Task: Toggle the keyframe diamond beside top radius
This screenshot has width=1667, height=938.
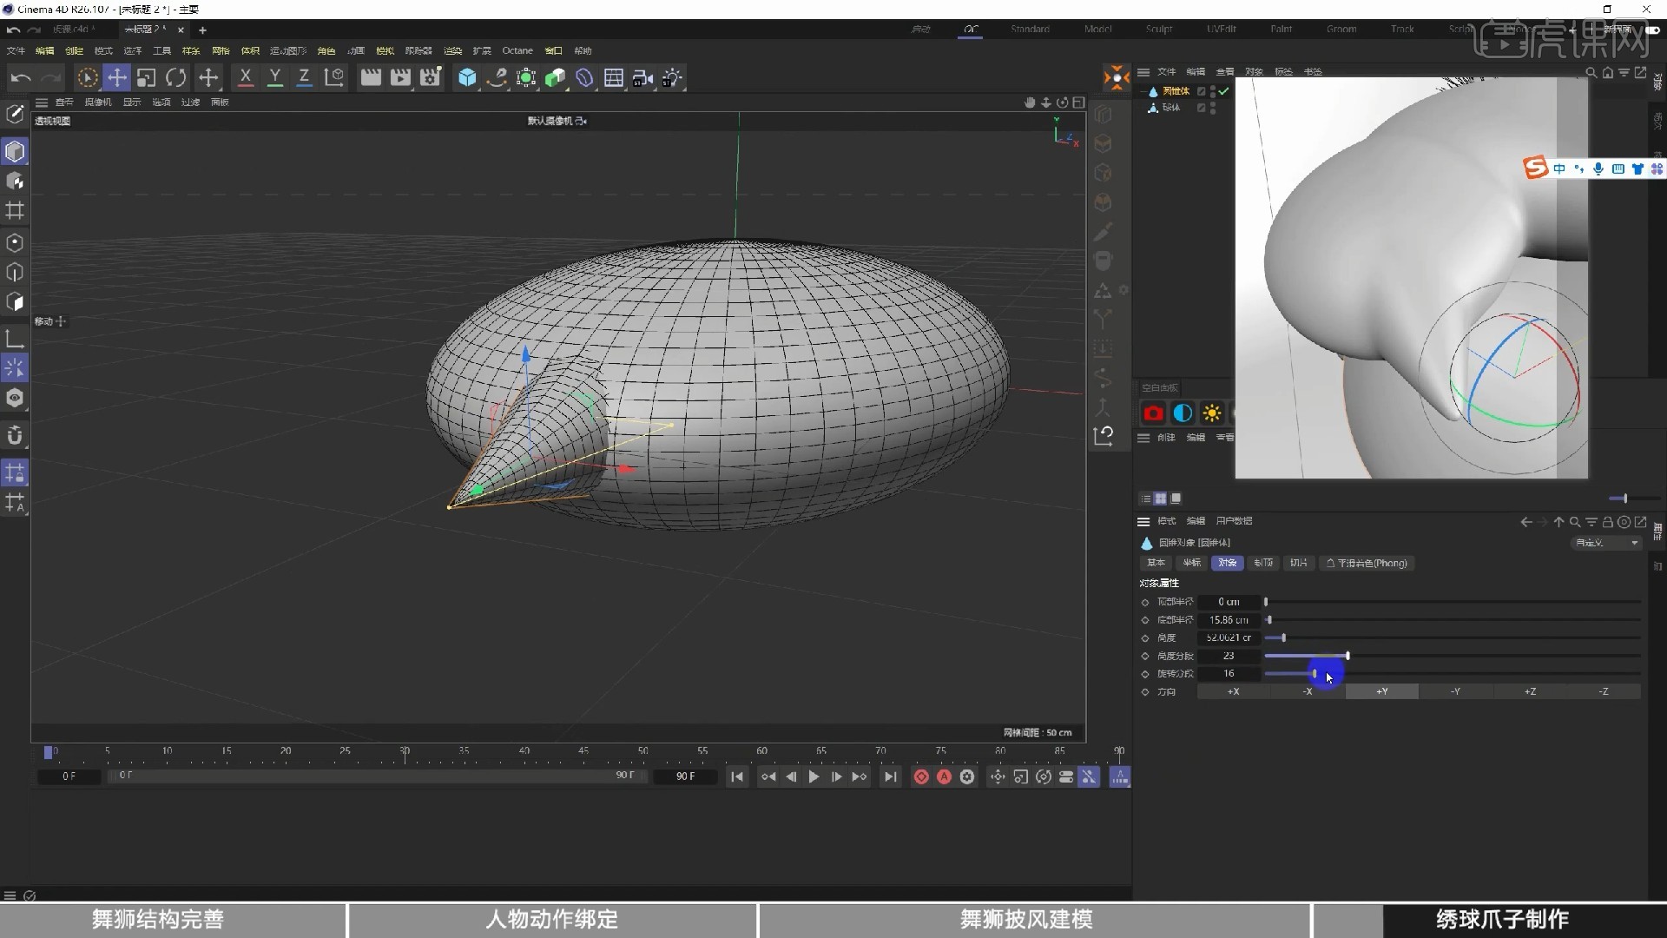Action: tap(1145, 602)
